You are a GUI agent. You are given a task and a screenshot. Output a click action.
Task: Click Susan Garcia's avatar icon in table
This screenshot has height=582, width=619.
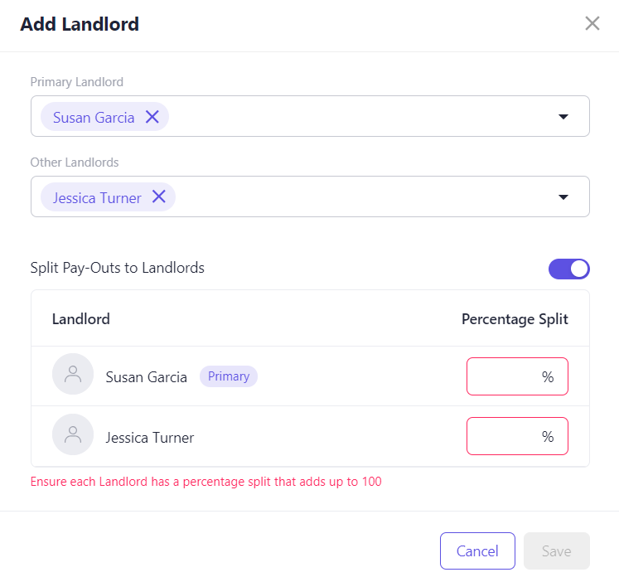(x=73, y=374)
